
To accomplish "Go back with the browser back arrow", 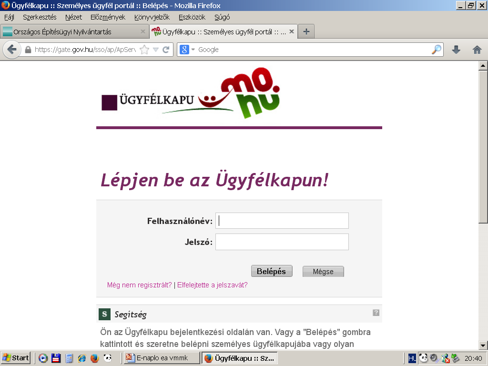I will click(11, 50).
